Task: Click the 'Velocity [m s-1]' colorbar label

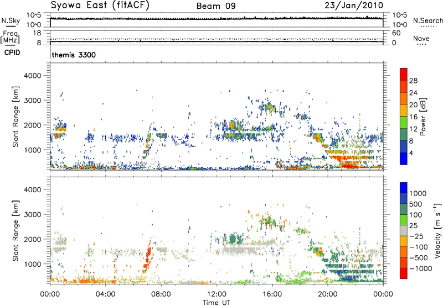Action: tap(437, 230)
